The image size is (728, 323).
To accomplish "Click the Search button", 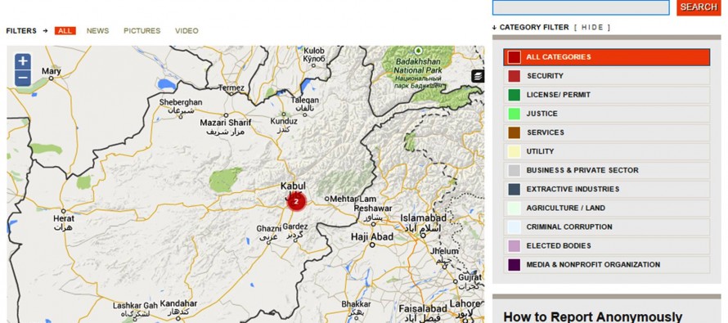I will (x=699, y=7).
